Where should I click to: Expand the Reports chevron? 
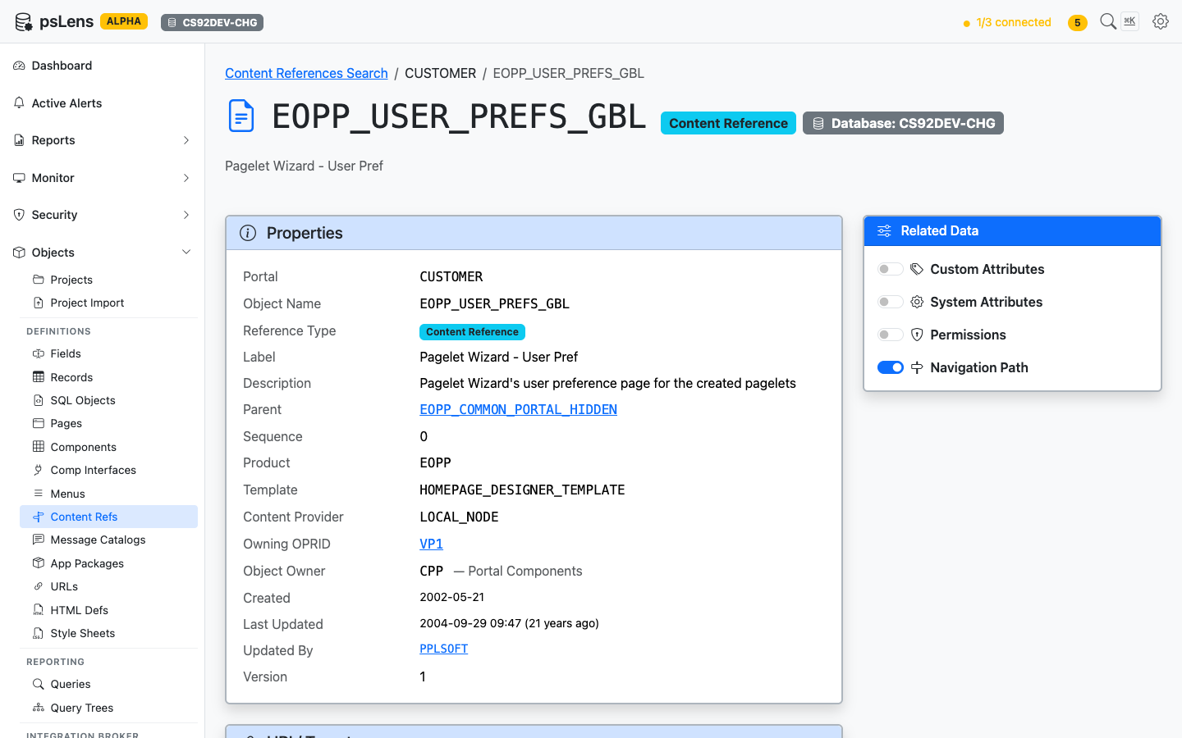click(x=186, y=140)
